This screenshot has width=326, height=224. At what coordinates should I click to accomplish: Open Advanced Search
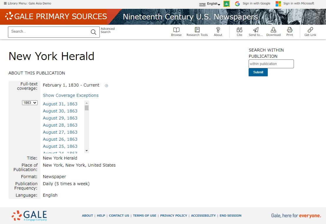pos(107,30)
